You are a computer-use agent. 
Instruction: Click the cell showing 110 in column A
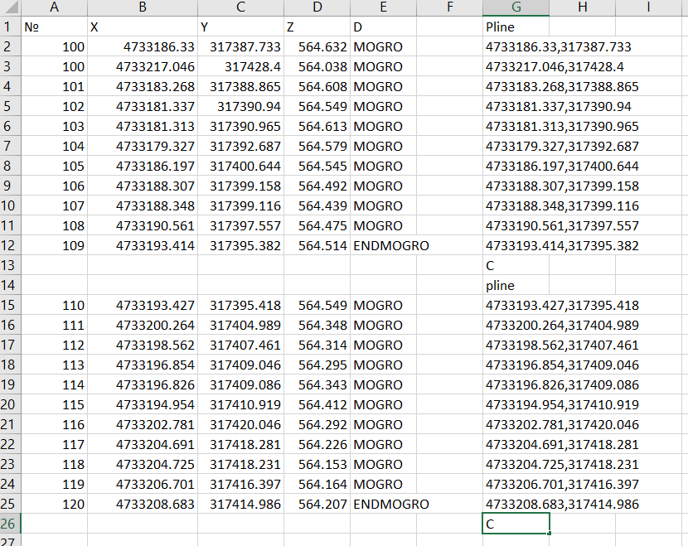[x=54, y=305]
